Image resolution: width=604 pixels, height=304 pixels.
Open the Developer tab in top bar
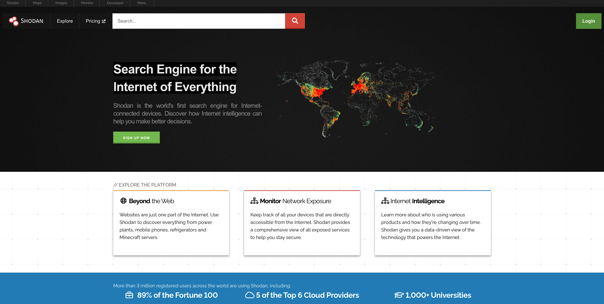(x=115, y=3)
